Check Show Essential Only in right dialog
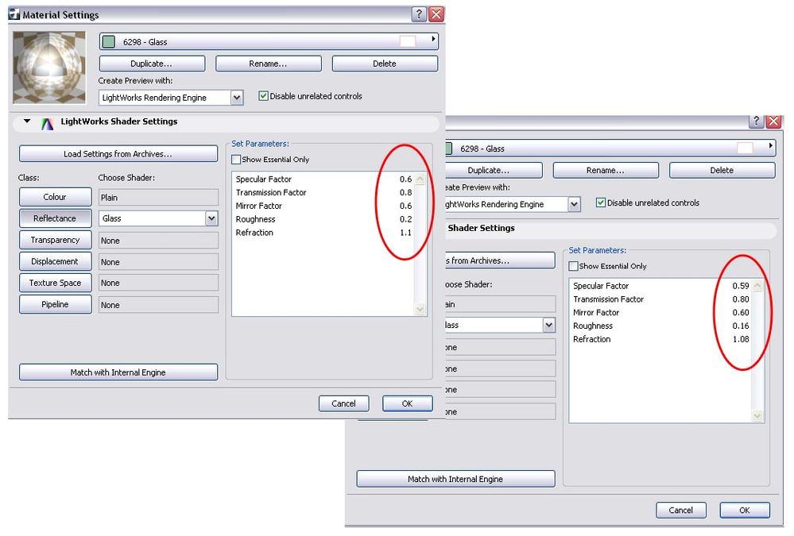The height and width of the screenshot is (536, 794). 573,266
